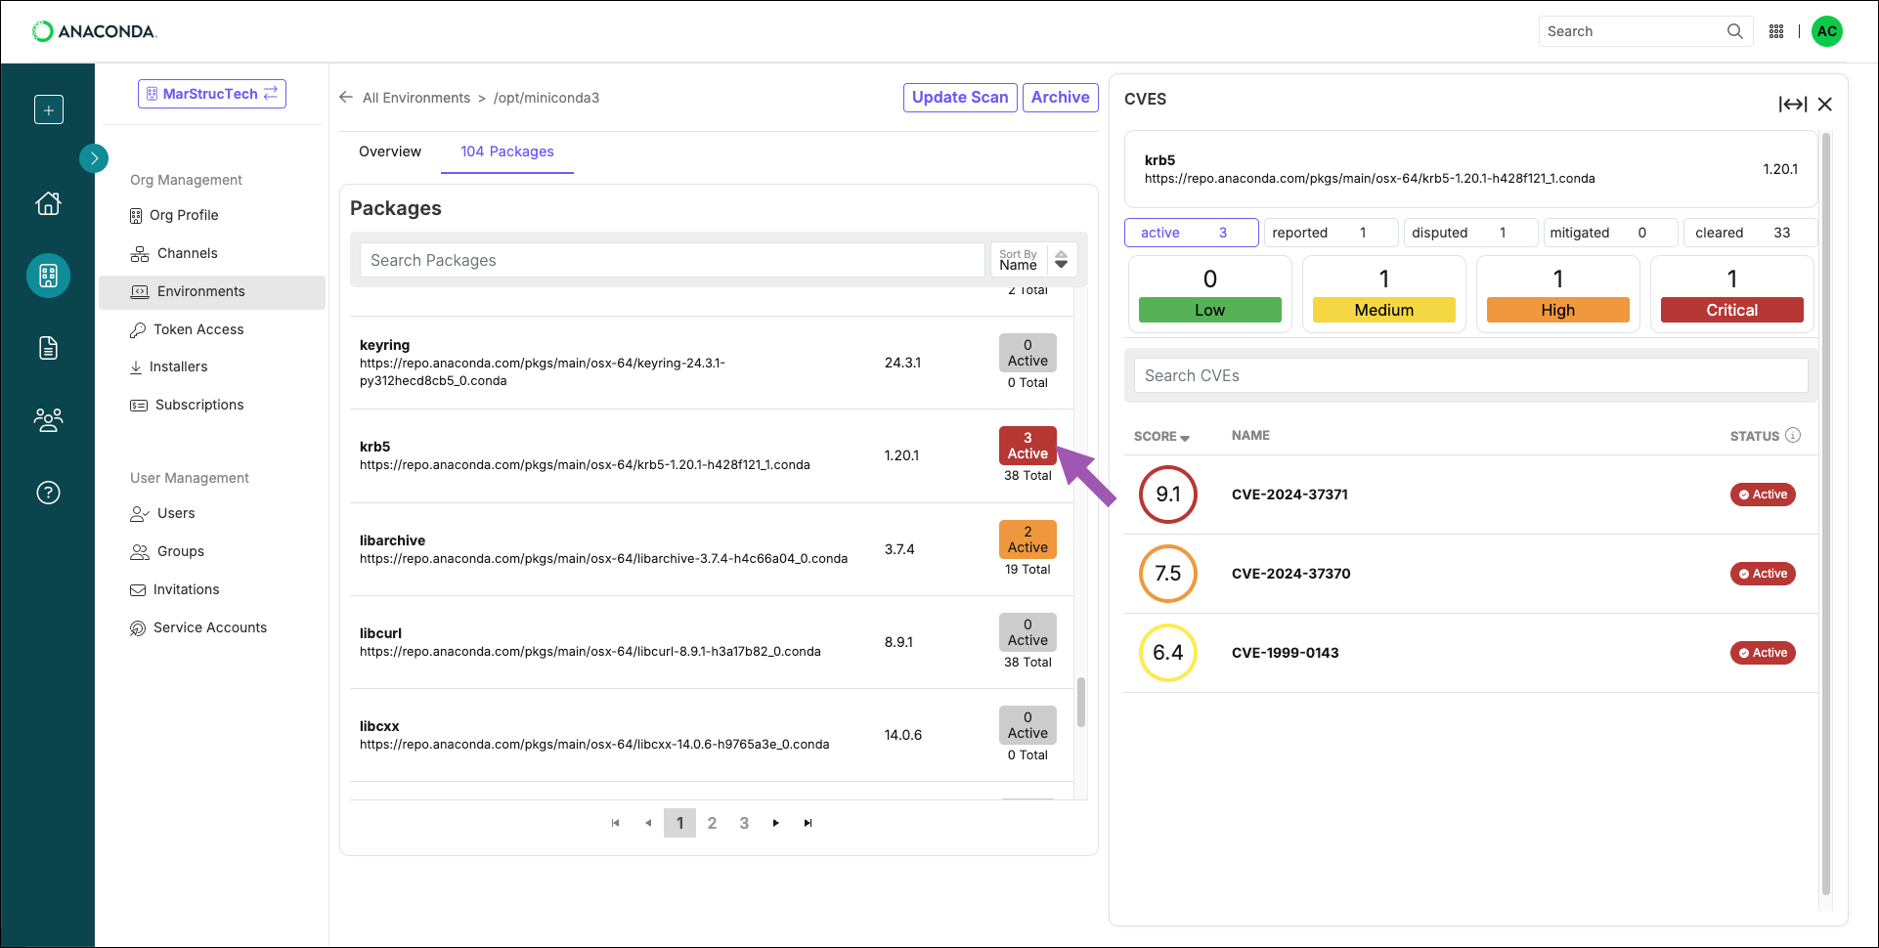Open the help question mark icon
Screen dimensions: 1879x948
[x=48, y=493]
